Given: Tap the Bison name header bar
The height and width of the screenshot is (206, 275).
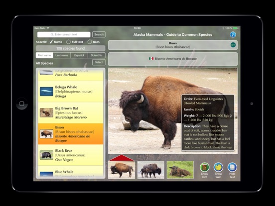Looking at the screenshot, I should pos(173,45).
